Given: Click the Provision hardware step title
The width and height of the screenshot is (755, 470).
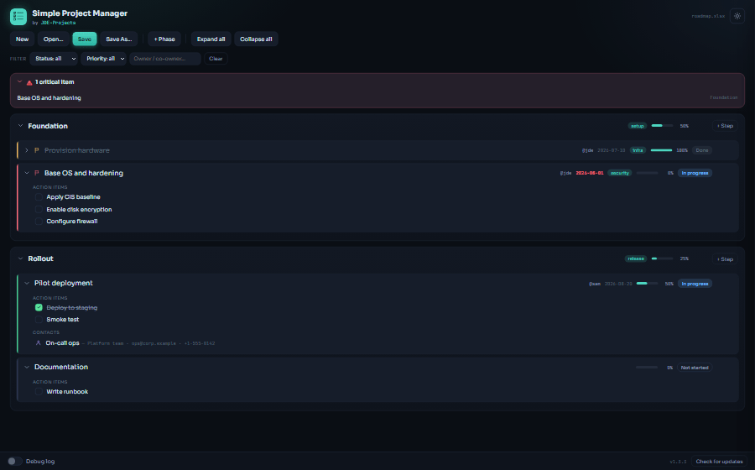Looking at the screenshot, I should point(77,150).
